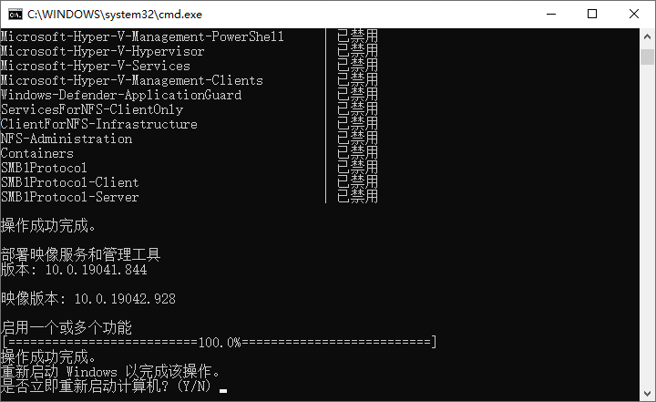Click the 100.0% progress bar

[219, 342]
